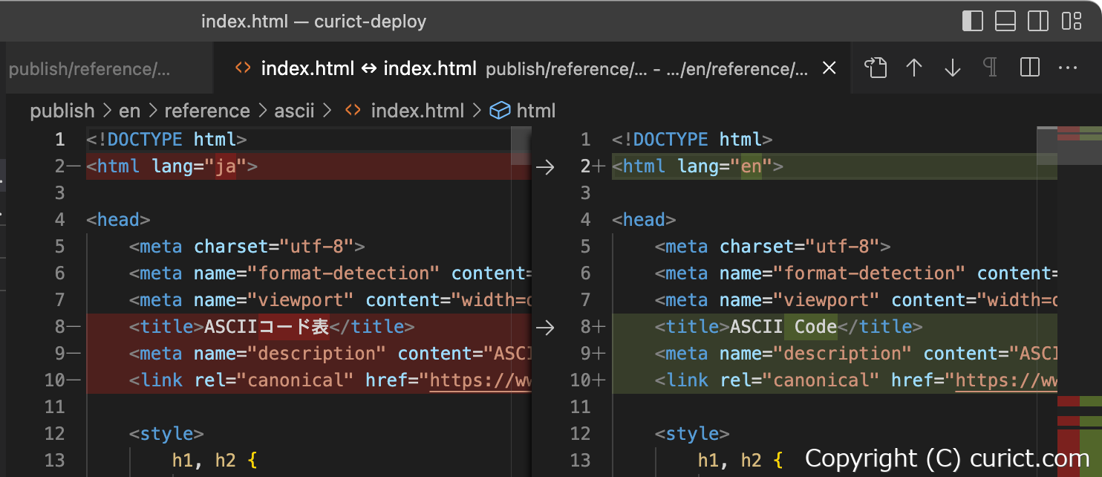Revert the title block change with the arrow
This screenshot has height=477, width=1102.
545,328
